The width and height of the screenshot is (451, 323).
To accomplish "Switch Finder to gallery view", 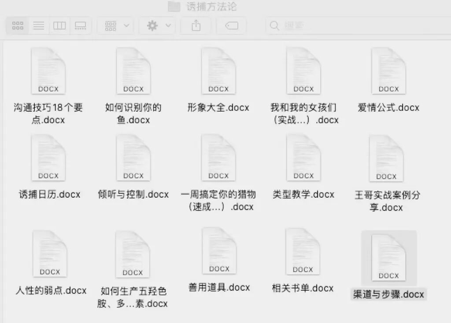I will click(81, 26).
